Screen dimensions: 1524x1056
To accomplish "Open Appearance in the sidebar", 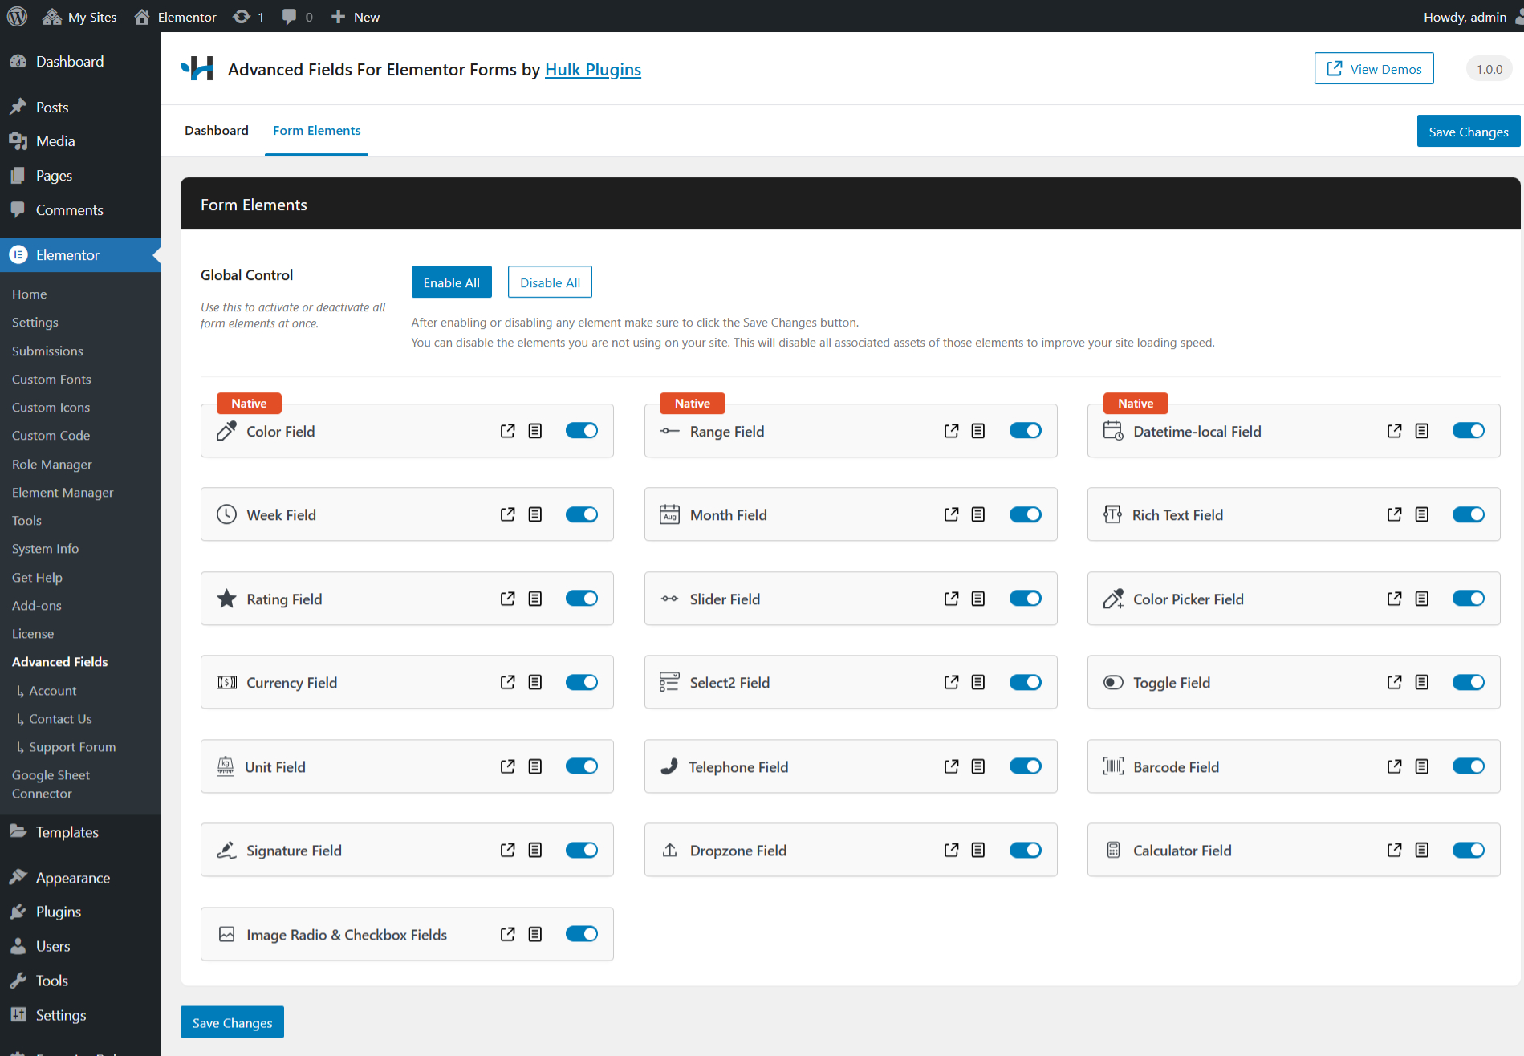I will 73,878.
